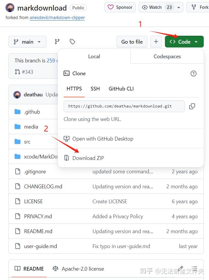The width and height of the screenshot is (209, 280).
Task: Toggle the green Code dropdown button
Action: (x=184, y=42)
